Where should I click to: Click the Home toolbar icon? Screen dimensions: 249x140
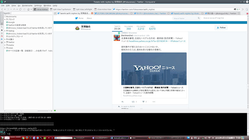(28, 9)
